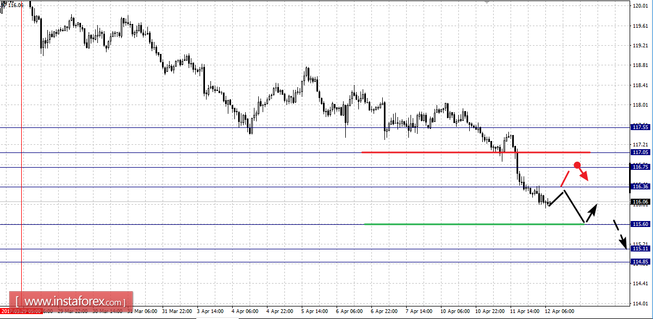653x319 pixels.
Task: Select the 115.11 level price tag
Action: tap(640, 249)
